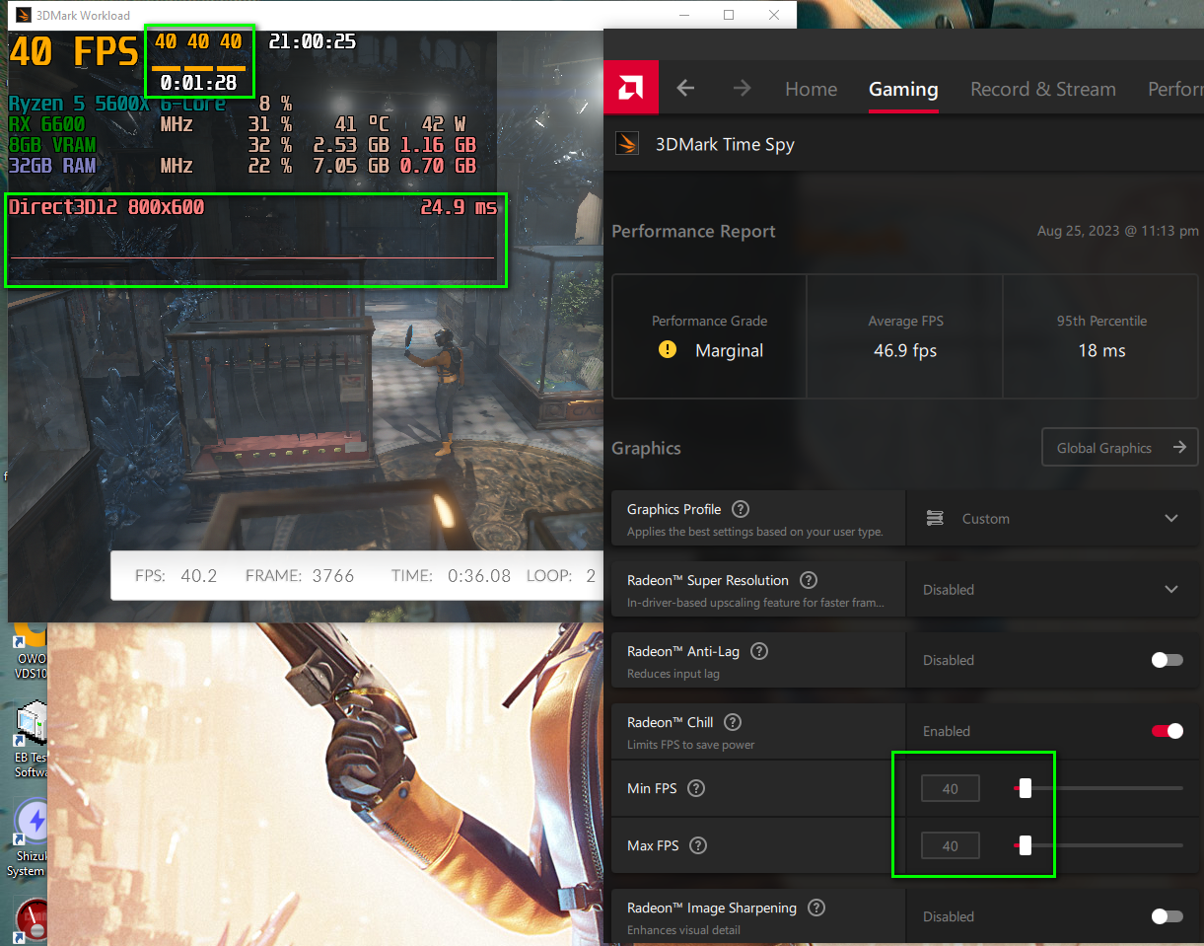Click the Max FPS value field
This screenshot has width=1204, height=946.
pos(951,845)
